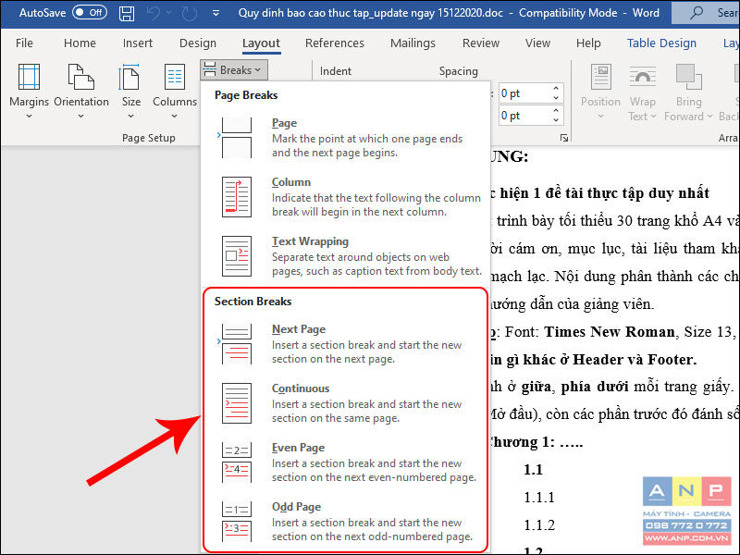Open the Orientation dropdown
Screen dimensions: 740x555
point(81,91)
